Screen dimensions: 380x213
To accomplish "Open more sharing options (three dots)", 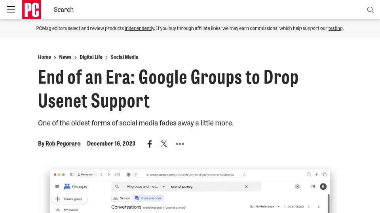I will (x=180, y=144).
